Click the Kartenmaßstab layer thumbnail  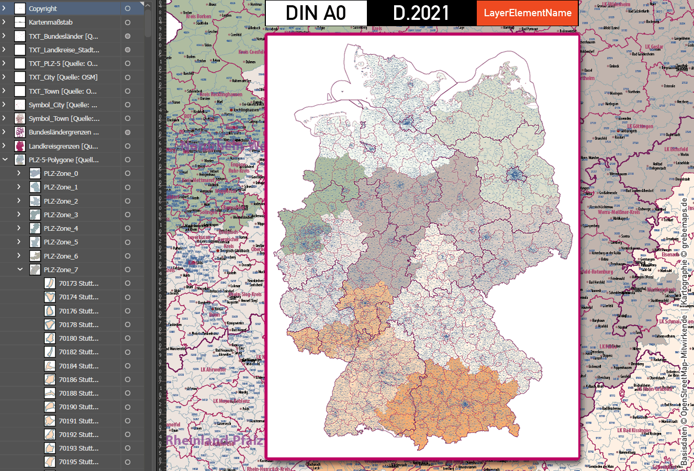point(19,22)
